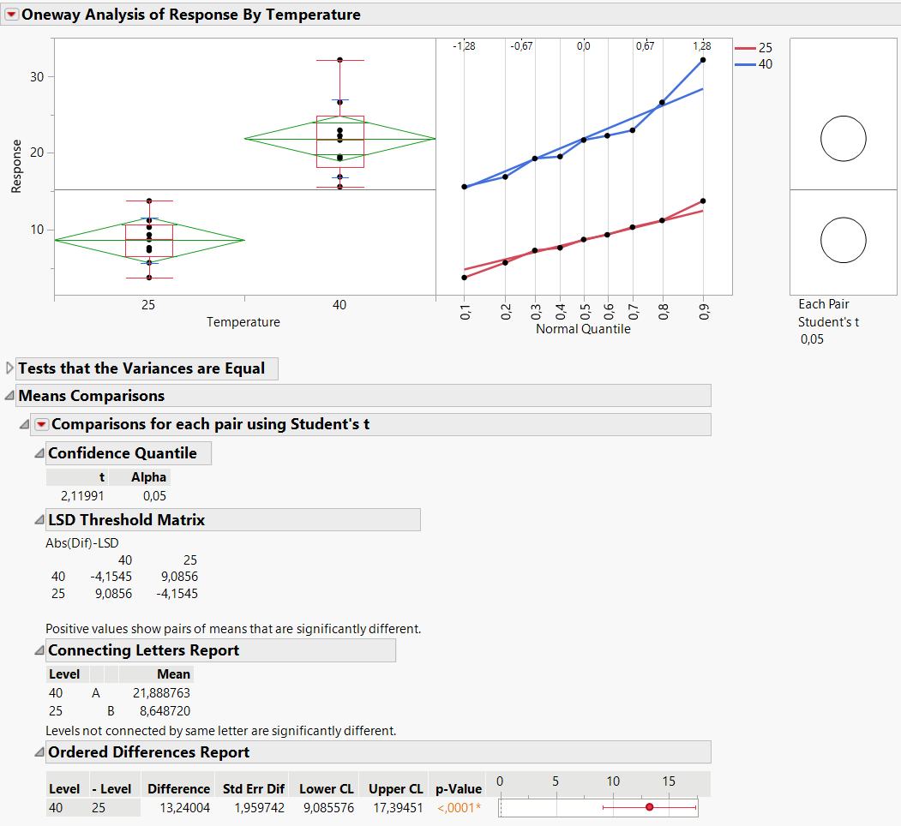
Task: Expand Tests that the Variances are Equal
Action: pos(9,368)
